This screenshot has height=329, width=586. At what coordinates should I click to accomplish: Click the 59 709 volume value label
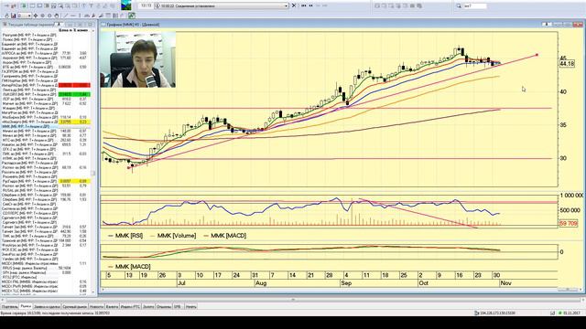[x=569, y=223]
